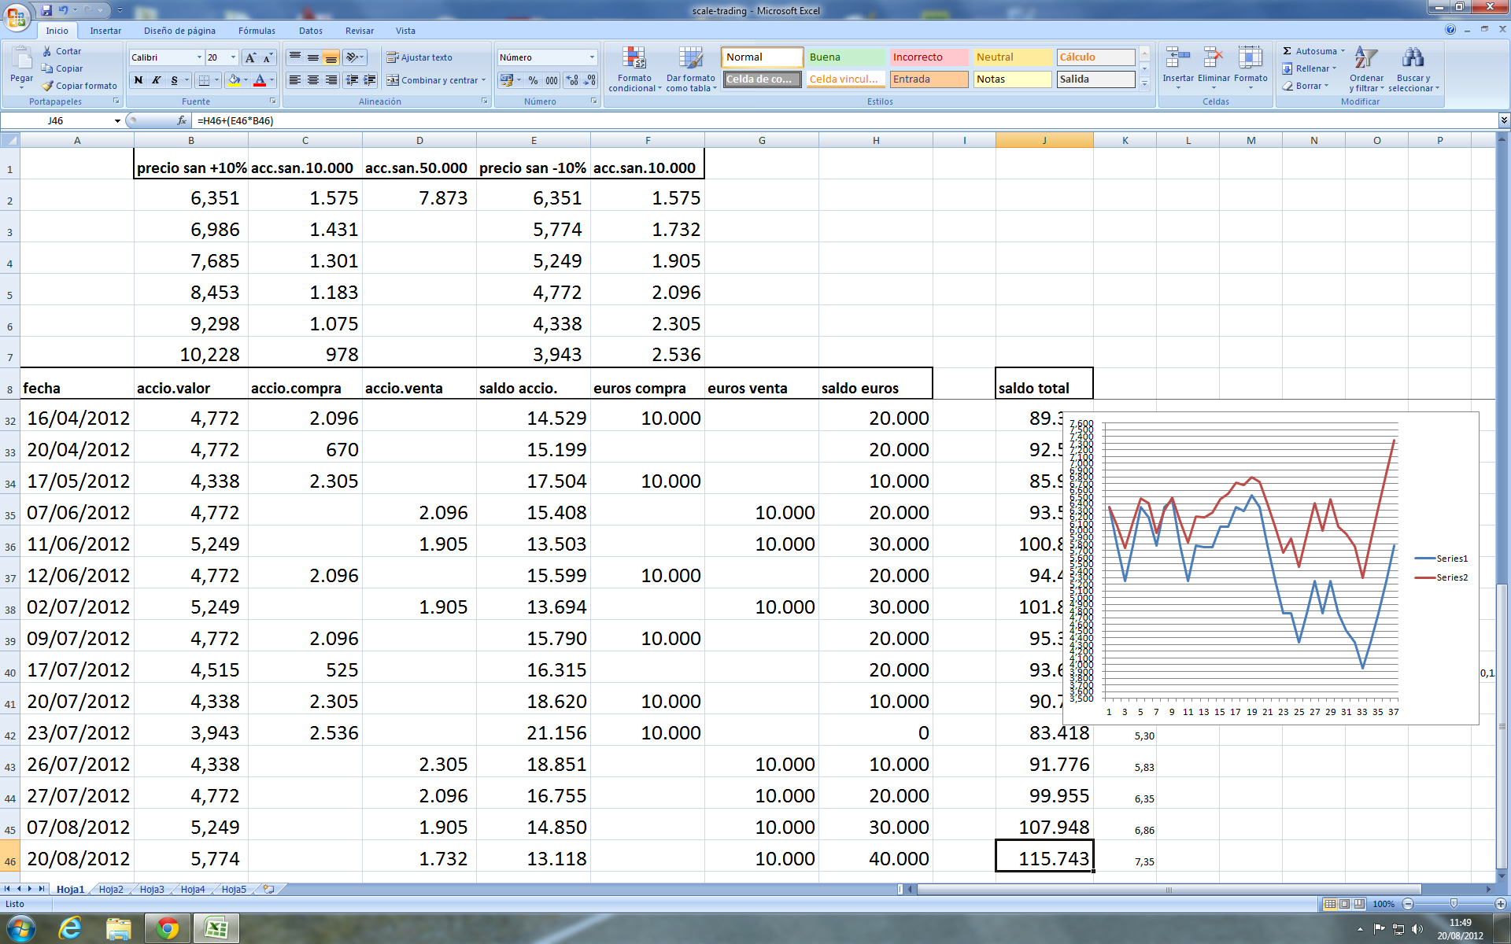
Task: Switch to the Hoja3 sheet tab
Action: (152, 889)
